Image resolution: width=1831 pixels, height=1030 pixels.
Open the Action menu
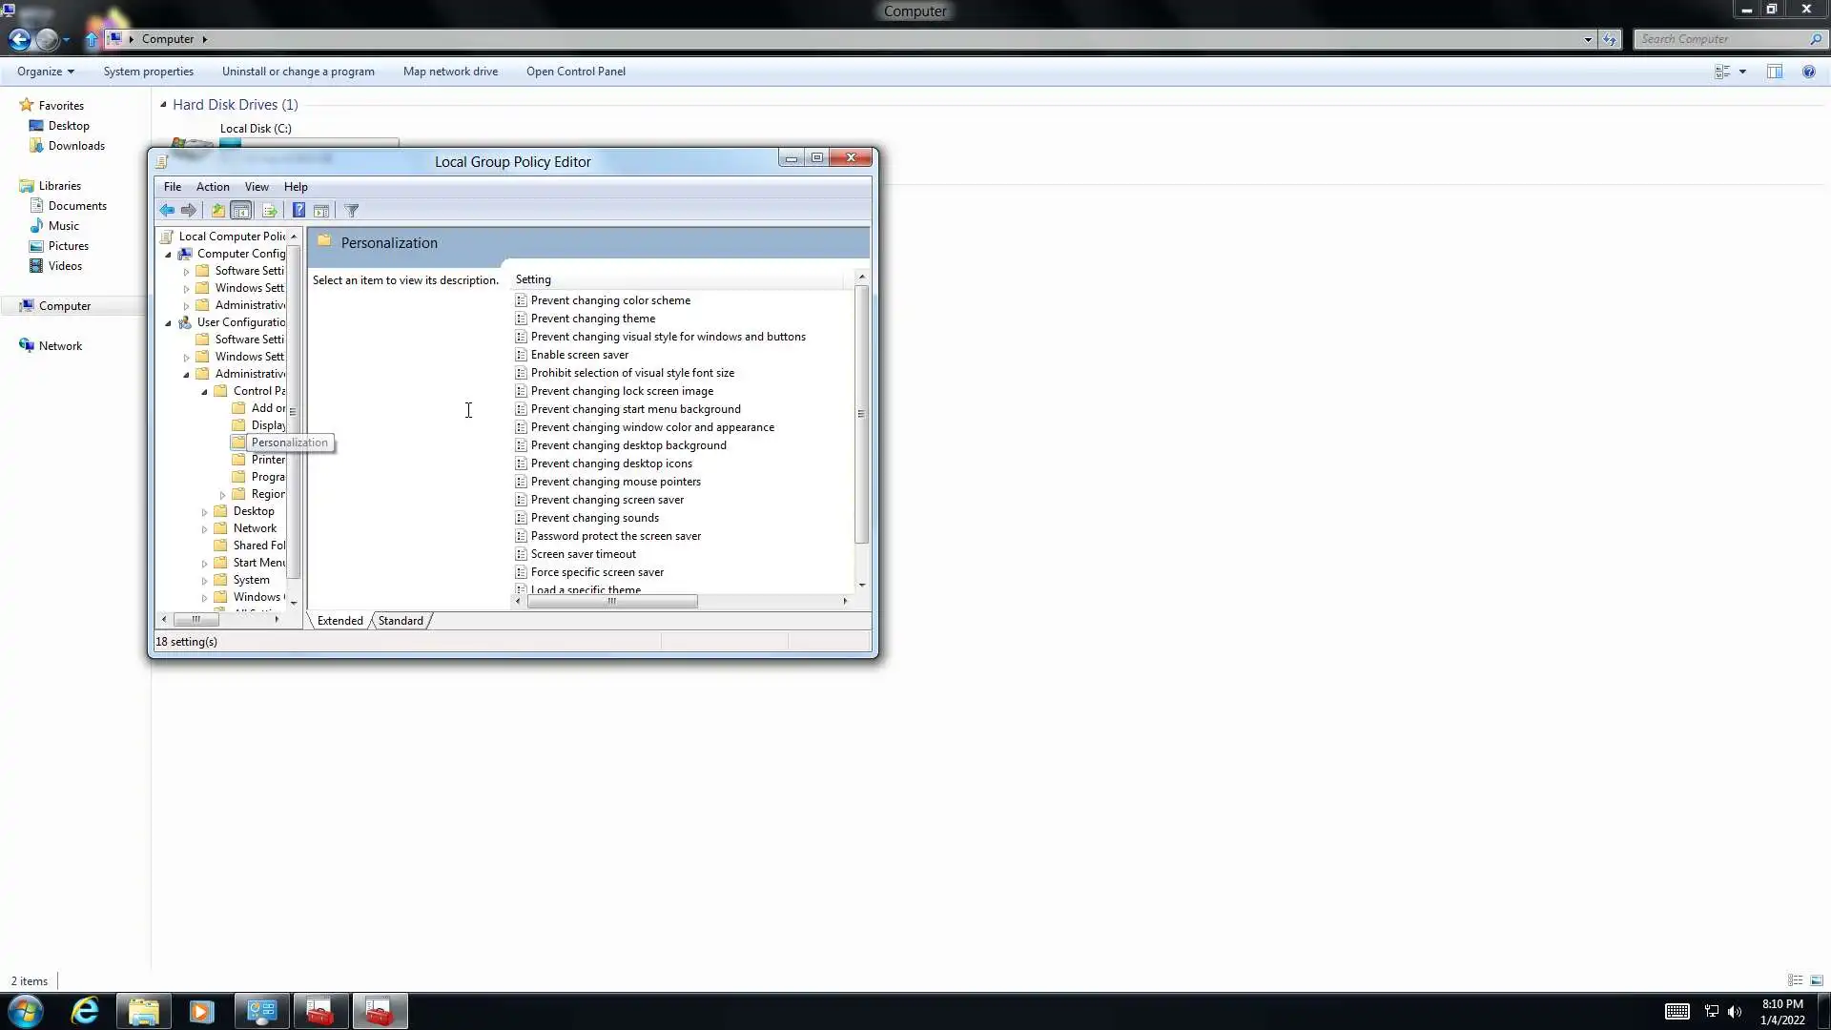click(x=213, y=187)
